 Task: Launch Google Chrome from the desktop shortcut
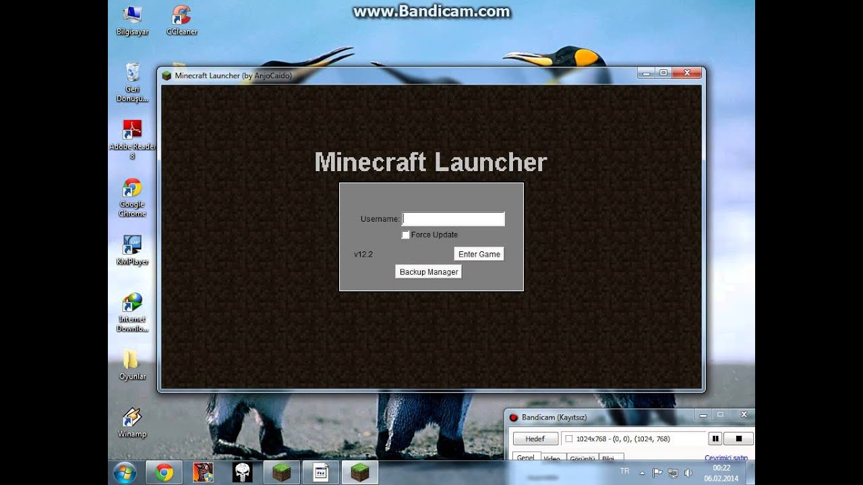tap(132, 197)
